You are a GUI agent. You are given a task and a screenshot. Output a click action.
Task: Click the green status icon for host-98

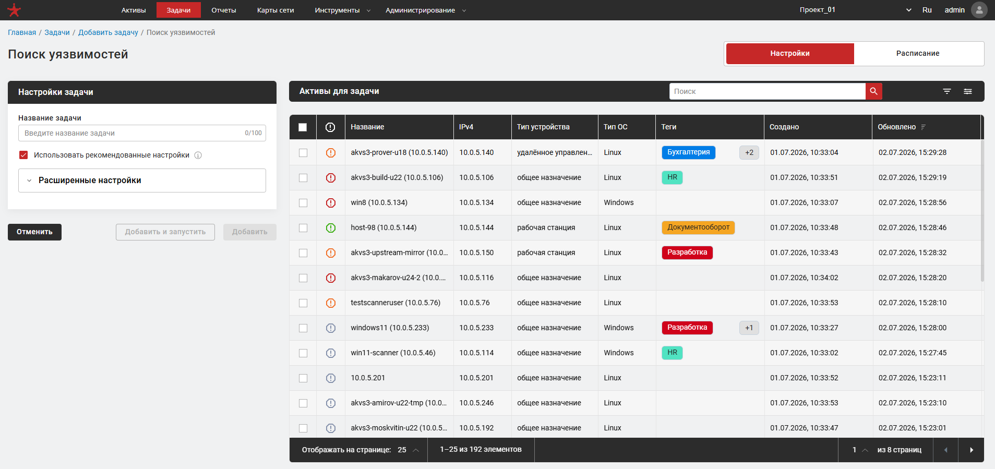tap(331, 228)
